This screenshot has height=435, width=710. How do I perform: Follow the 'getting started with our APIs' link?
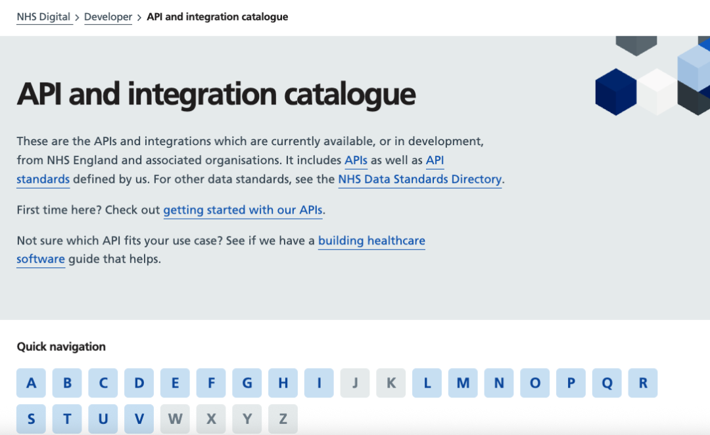[x=243, y=210]
